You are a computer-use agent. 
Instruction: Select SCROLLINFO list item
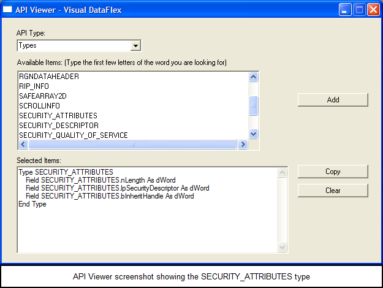[39, 106]
